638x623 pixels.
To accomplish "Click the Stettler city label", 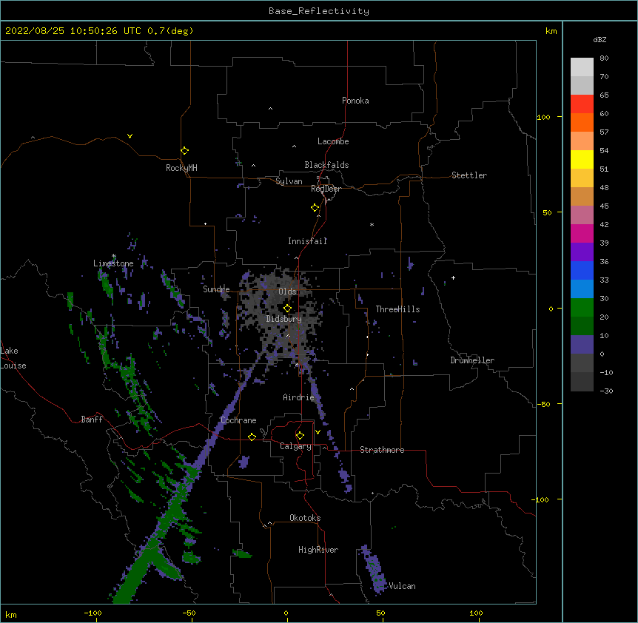I will point(469,175).
